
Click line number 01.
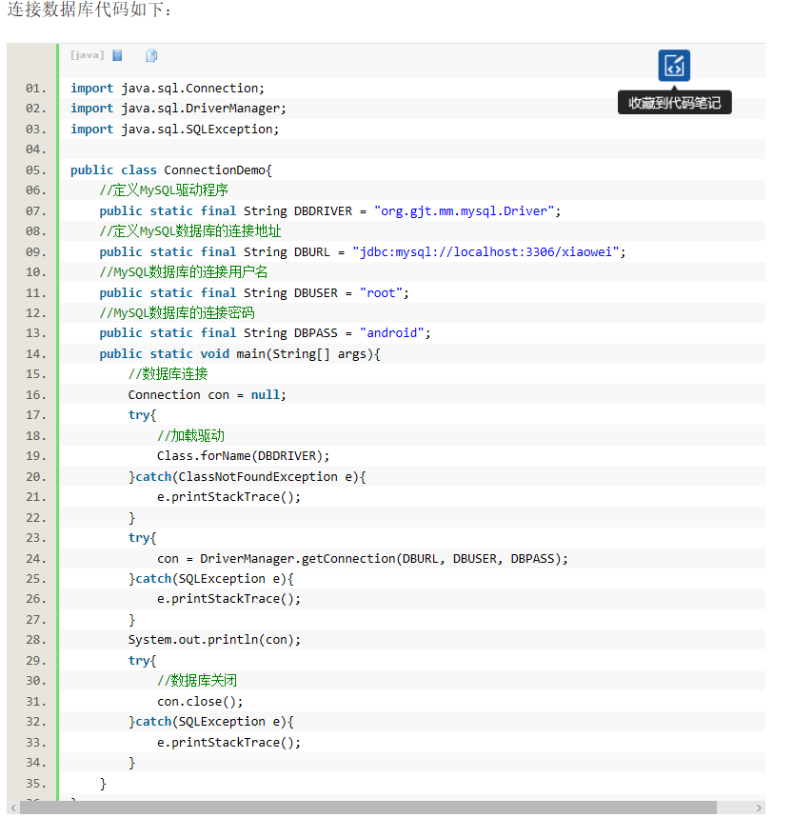36,89
